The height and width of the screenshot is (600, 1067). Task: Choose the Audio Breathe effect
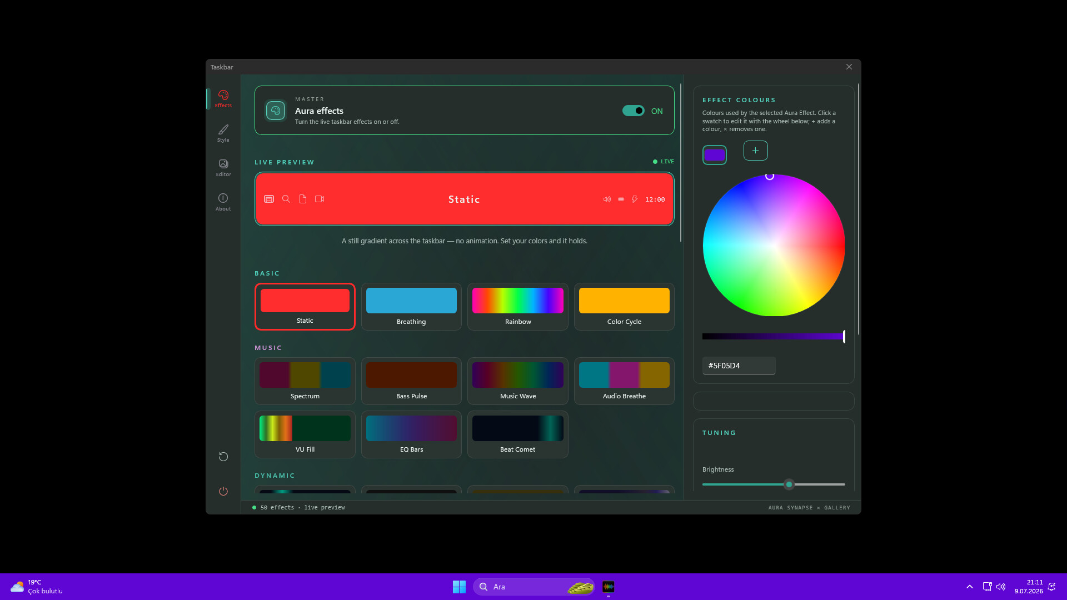point(624,381)
